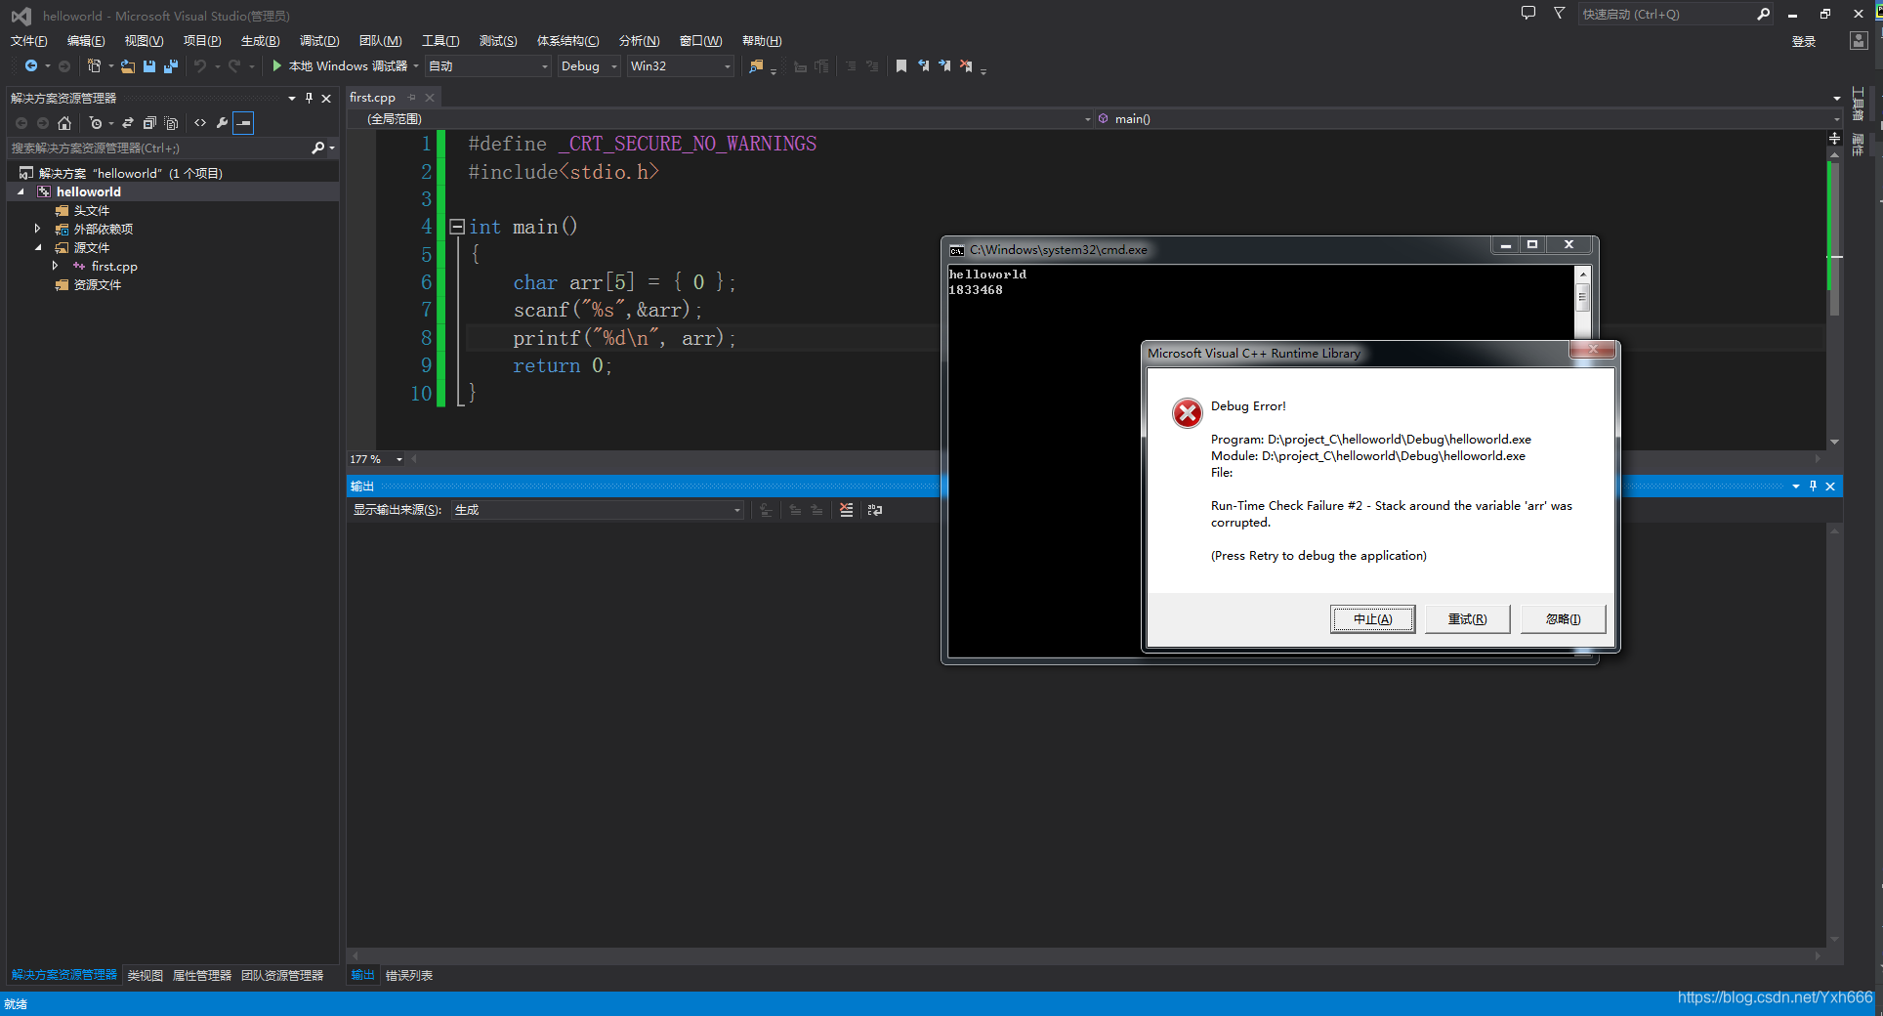Open the Win32 platform dropdown

point(680,66)
